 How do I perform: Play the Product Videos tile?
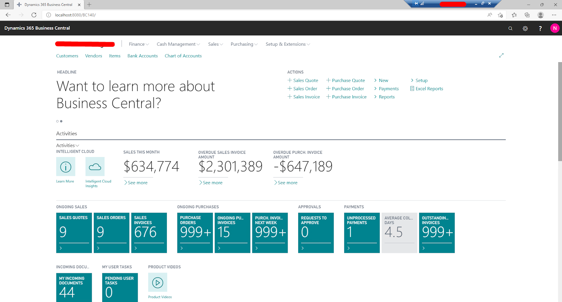point(158,282)
